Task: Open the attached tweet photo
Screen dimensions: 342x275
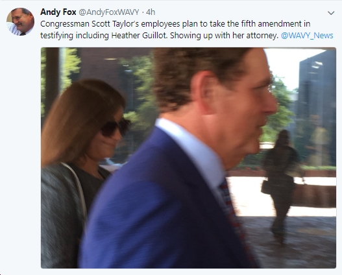Action: click(188, 158)
